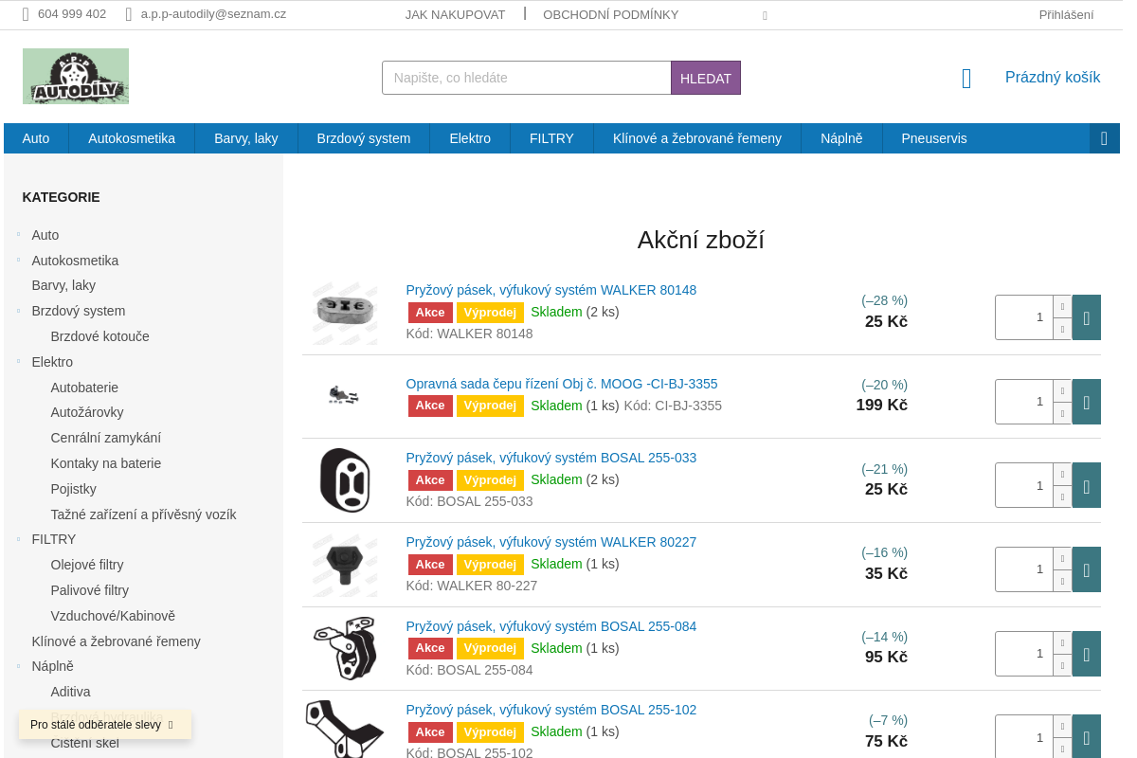Open Brzdový system in the navigation bar
Viewport: 1137px width, 758px height.
[364, 138]
